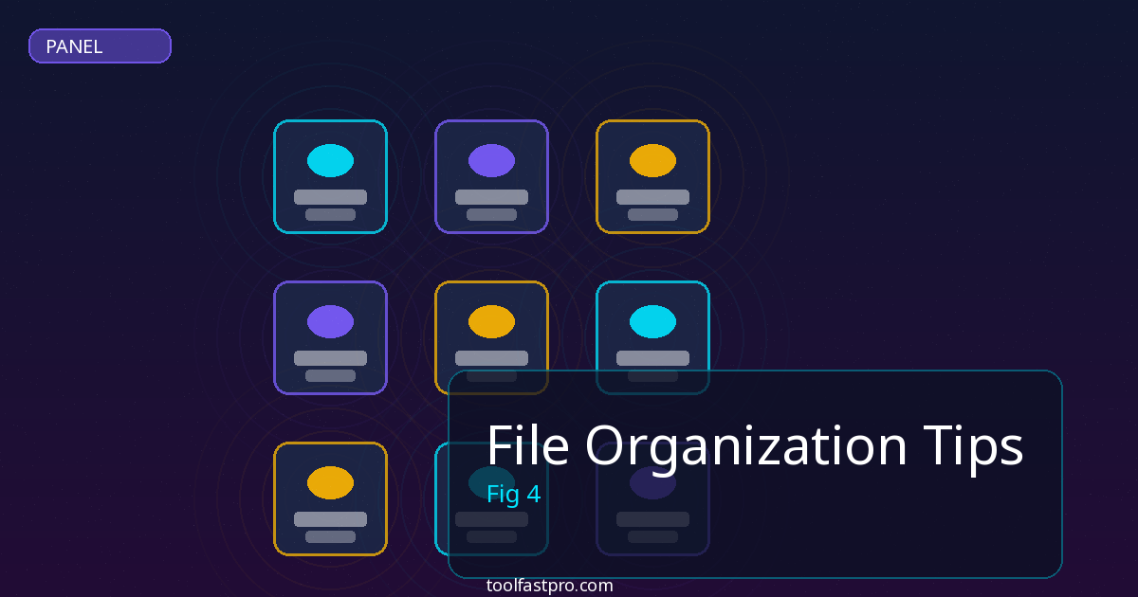Screen dimensions: 1138x597
Task: Click the "File Organization Tips" title
Action: point(755,445)
